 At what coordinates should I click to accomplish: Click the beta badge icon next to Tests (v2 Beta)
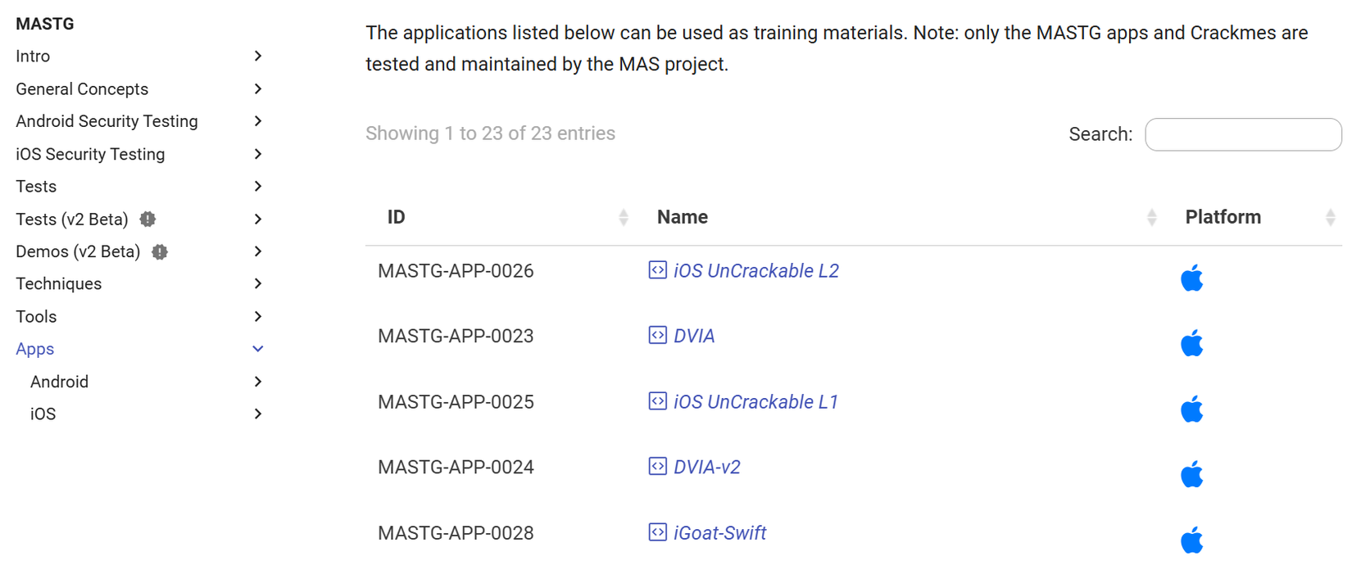(147, 219)
